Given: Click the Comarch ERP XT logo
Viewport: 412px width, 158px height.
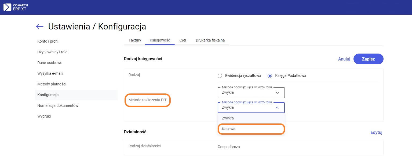Looking at the screenshot, I should tap(16, 7).
